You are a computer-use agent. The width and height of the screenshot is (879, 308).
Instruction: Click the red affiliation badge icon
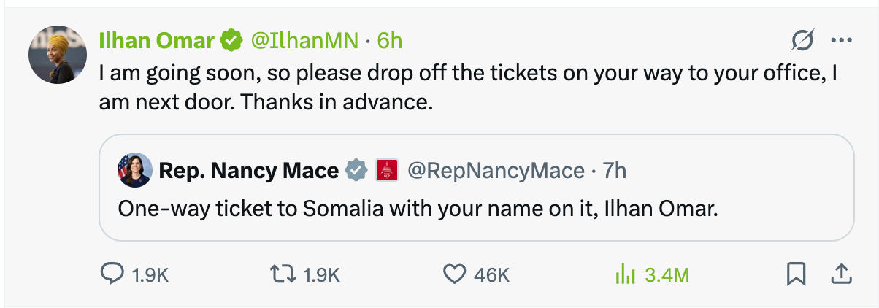coord(386,171)
